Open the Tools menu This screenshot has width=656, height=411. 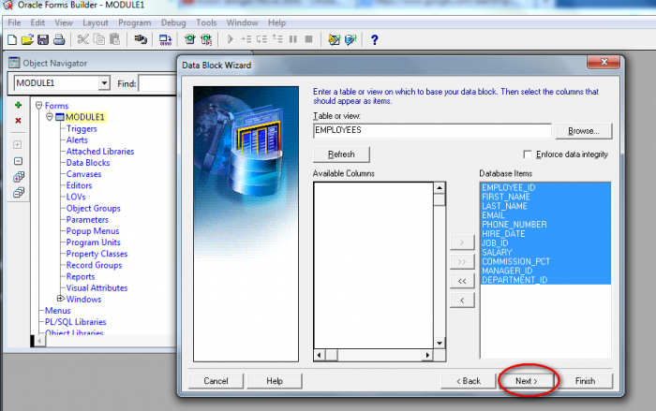[x=206, y=22]
